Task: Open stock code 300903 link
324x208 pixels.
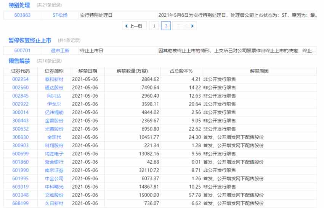Action: (20, 145)
